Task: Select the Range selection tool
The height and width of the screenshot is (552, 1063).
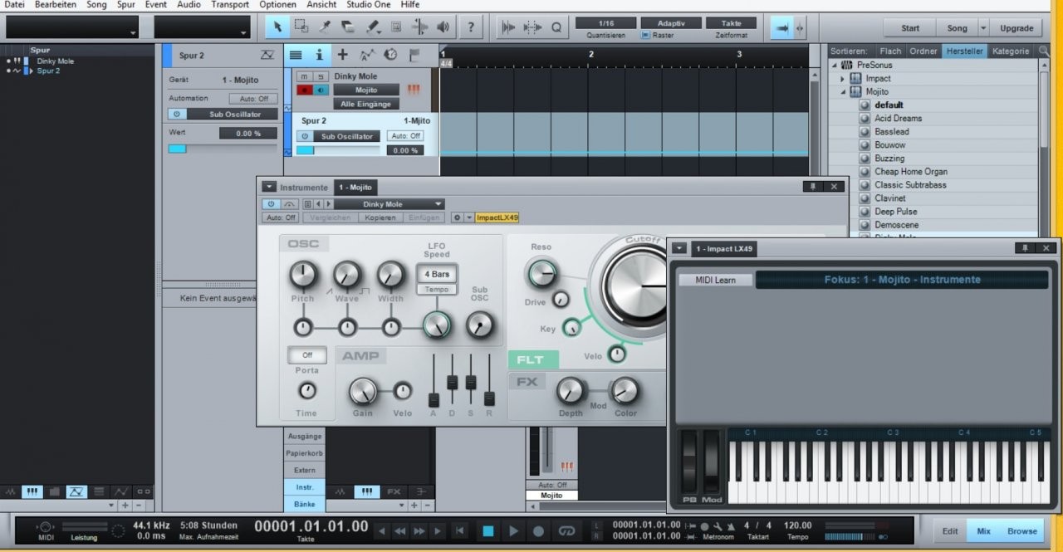Action: [x=301, y=27]
